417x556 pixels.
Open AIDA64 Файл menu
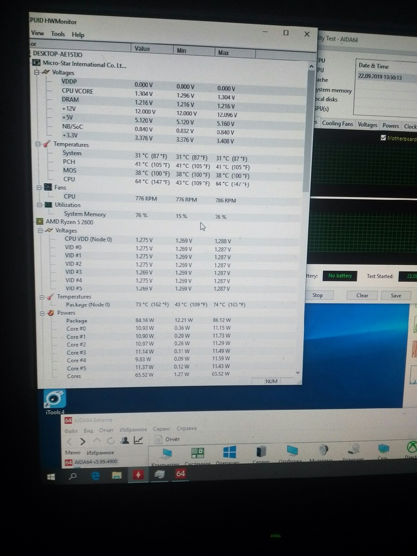coord(71,431)
